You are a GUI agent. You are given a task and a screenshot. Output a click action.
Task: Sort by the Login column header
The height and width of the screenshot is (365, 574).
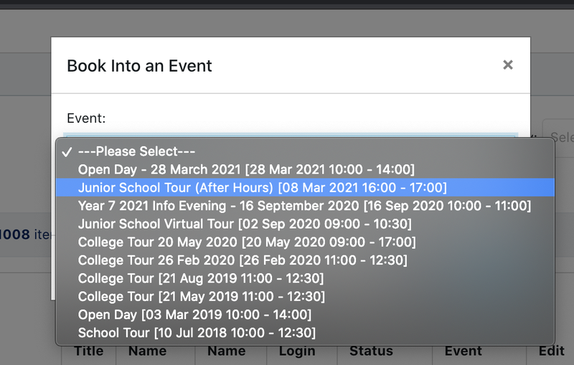[x=297, y=351]
